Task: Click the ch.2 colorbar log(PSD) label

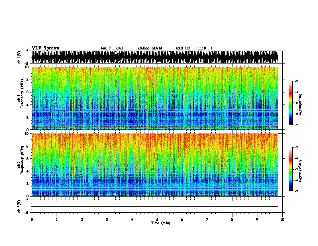Action: [301, 171]
